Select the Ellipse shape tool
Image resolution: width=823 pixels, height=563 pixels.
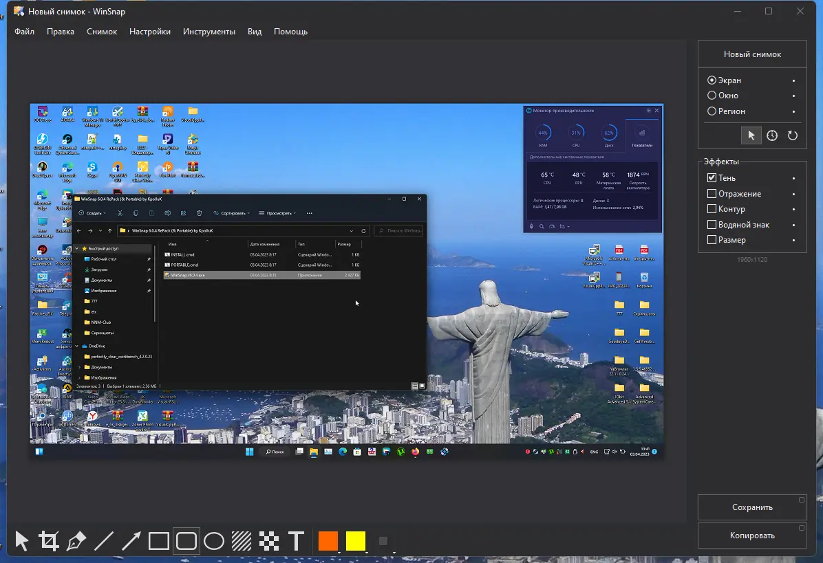(213, 540)
